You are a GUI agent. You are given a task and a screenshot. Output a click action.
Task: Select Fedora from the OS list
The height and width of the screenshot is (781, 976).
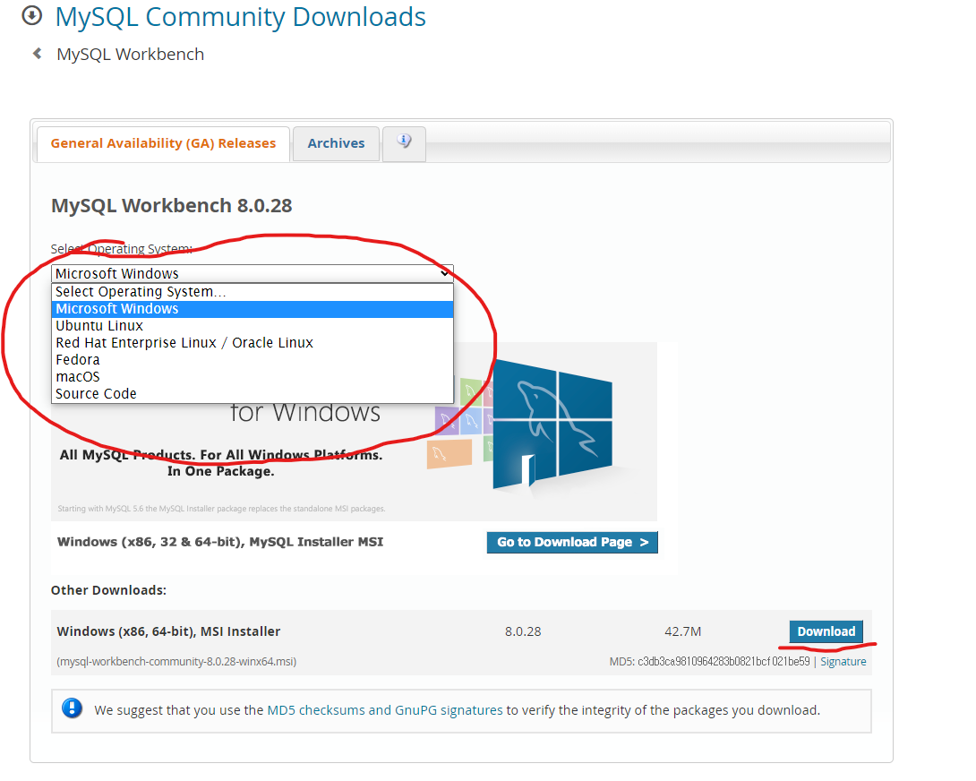[x=253, y=360]
